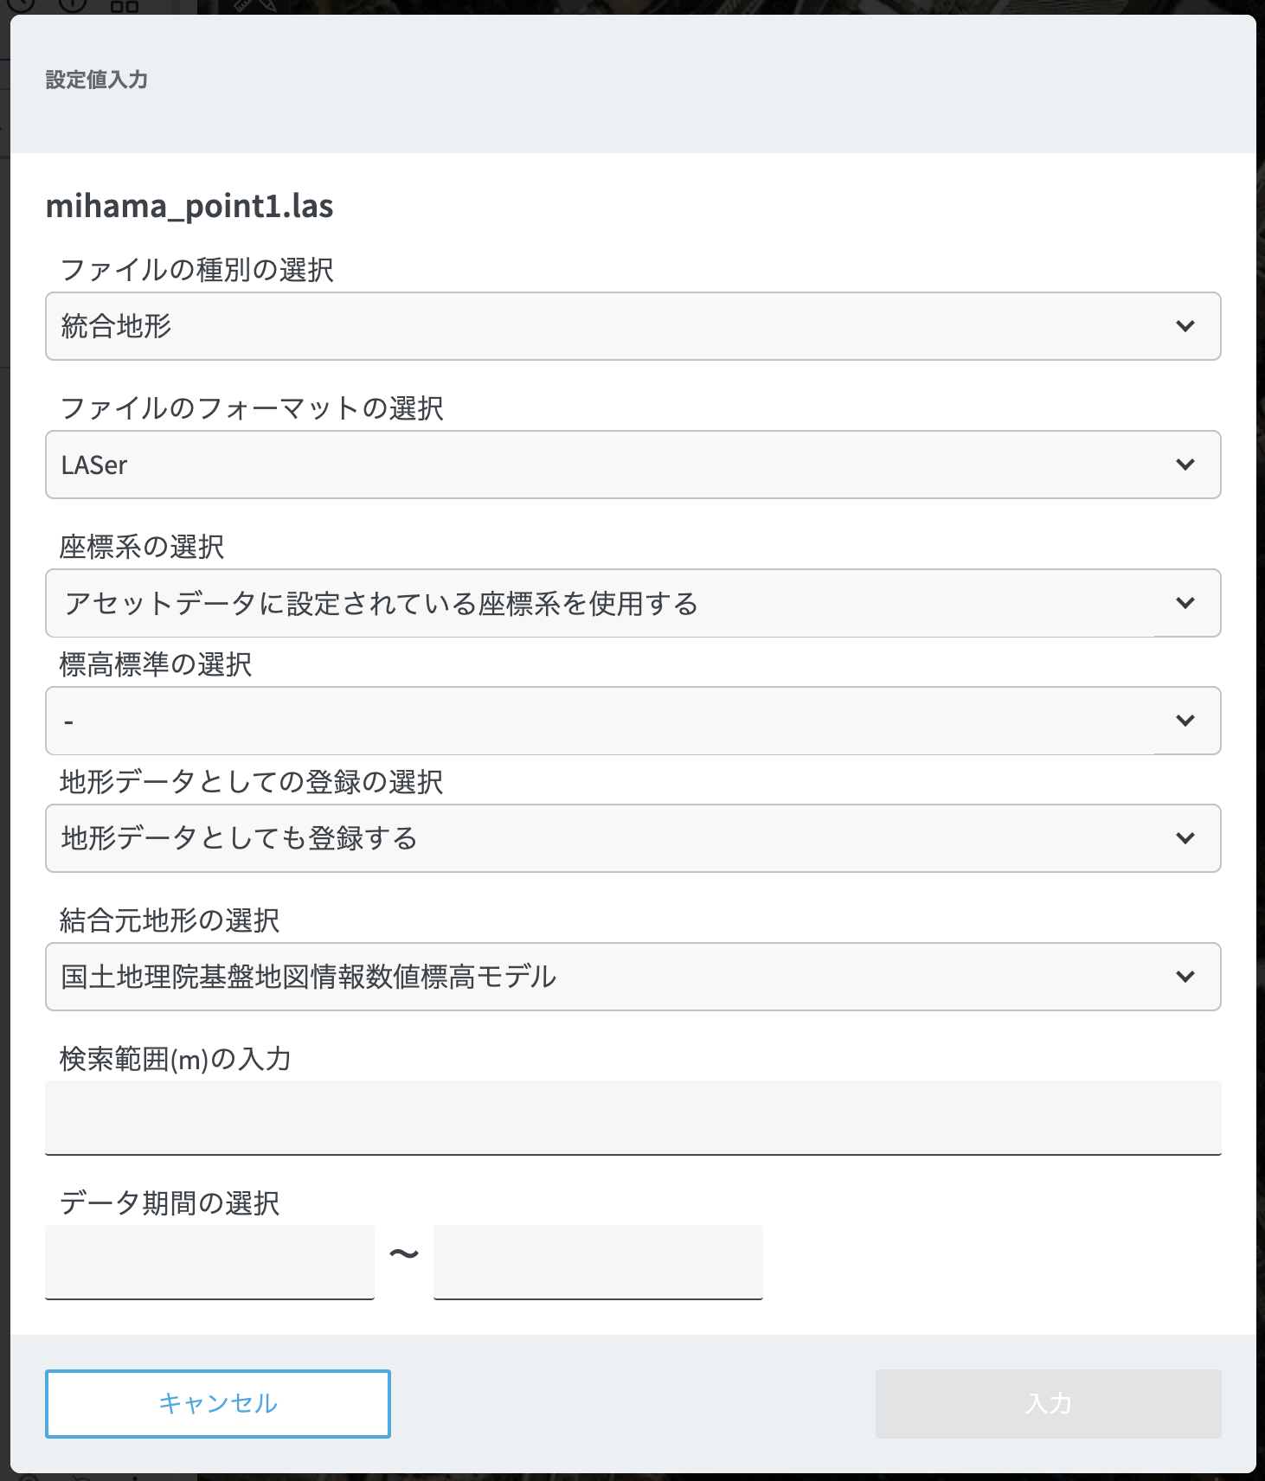Open the 標高標準の選択 dropdown showing a dash
Viewport: 1265px width, 1481px height.
606,721
